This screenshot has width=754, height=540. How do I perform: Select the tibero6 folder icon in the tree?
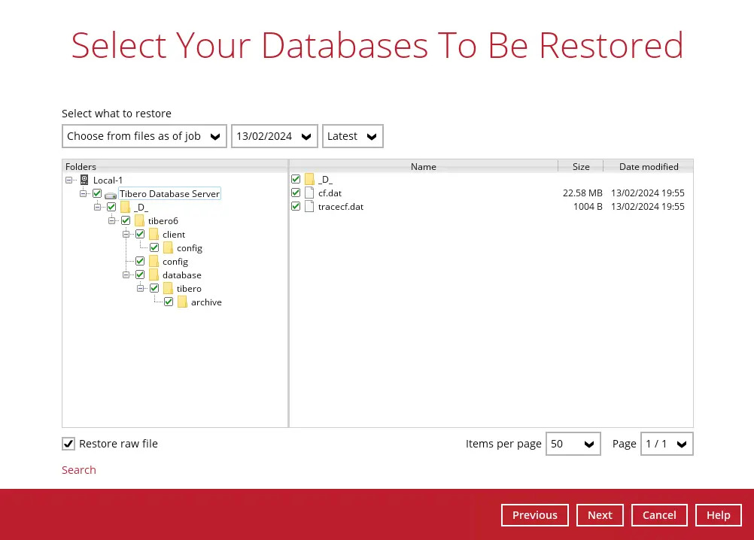(x=139, y=220)
